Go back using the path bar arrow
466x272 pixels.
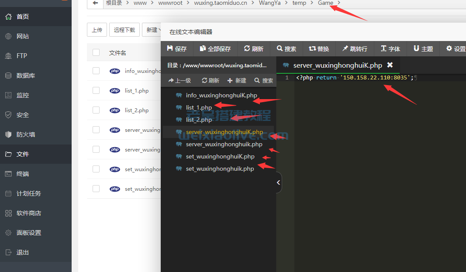95,3
